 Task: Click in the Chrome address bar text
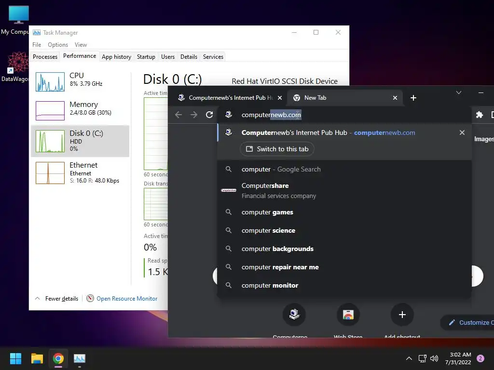click(x=271, y=115)
